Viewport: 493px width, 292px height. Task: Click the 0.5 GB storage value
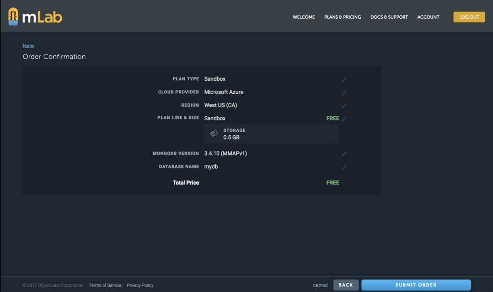(232, 138)
